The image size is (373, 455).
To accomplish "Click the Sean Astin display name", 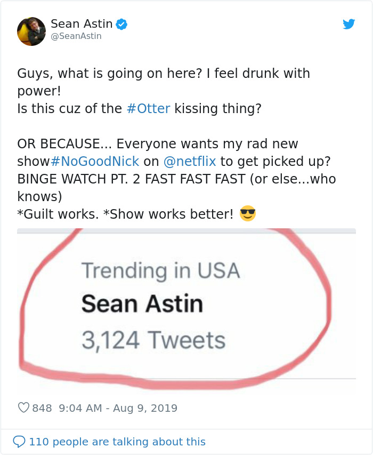I will pyautogui.click(x=80, y=23).
